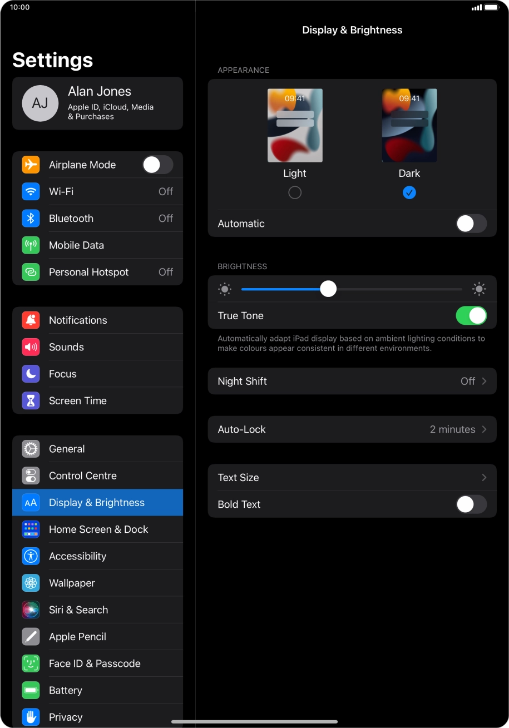Open the Text Size chevron row
Viewport: 509px width, 728px height.
352,478
